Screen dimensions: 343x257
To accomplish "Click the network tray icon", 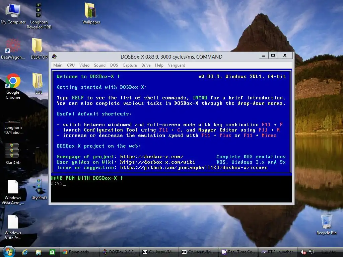I will coord(312,252).
